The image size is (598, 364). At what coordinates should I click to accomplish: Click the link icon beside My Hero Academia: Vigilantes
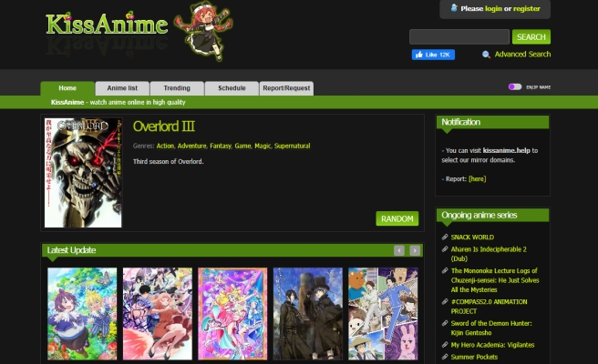click(445, 345)
